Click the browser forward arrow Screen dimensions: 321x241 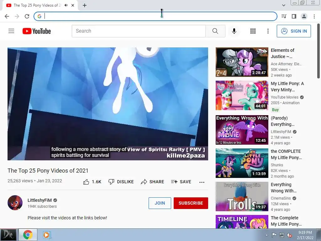[x=17, y=16]
